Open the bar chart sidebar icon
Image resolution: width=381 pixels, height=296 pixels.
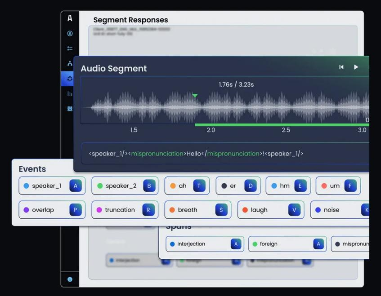tap(70, 94)
